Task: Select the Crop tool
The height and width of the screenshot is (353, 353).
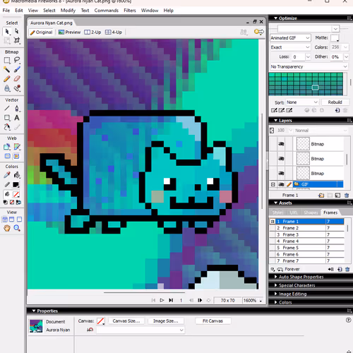Action: coord(17,40)
